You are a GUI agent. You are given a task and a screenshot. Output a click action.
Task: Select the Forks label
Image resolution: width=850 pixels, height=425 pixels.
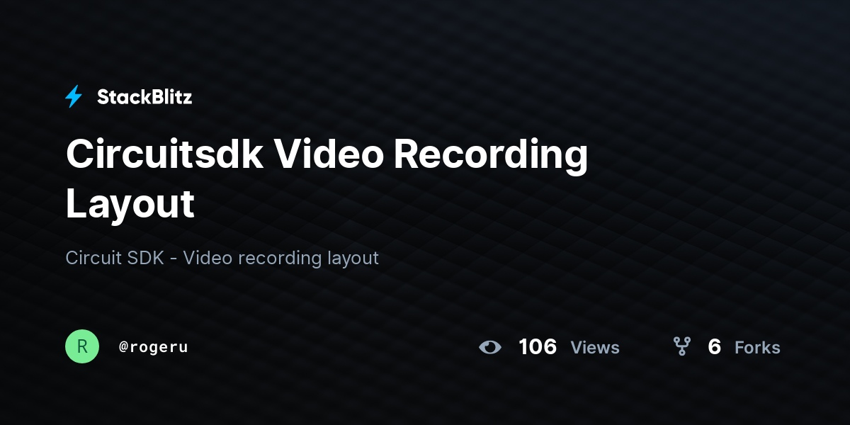(x=757, y=347)
